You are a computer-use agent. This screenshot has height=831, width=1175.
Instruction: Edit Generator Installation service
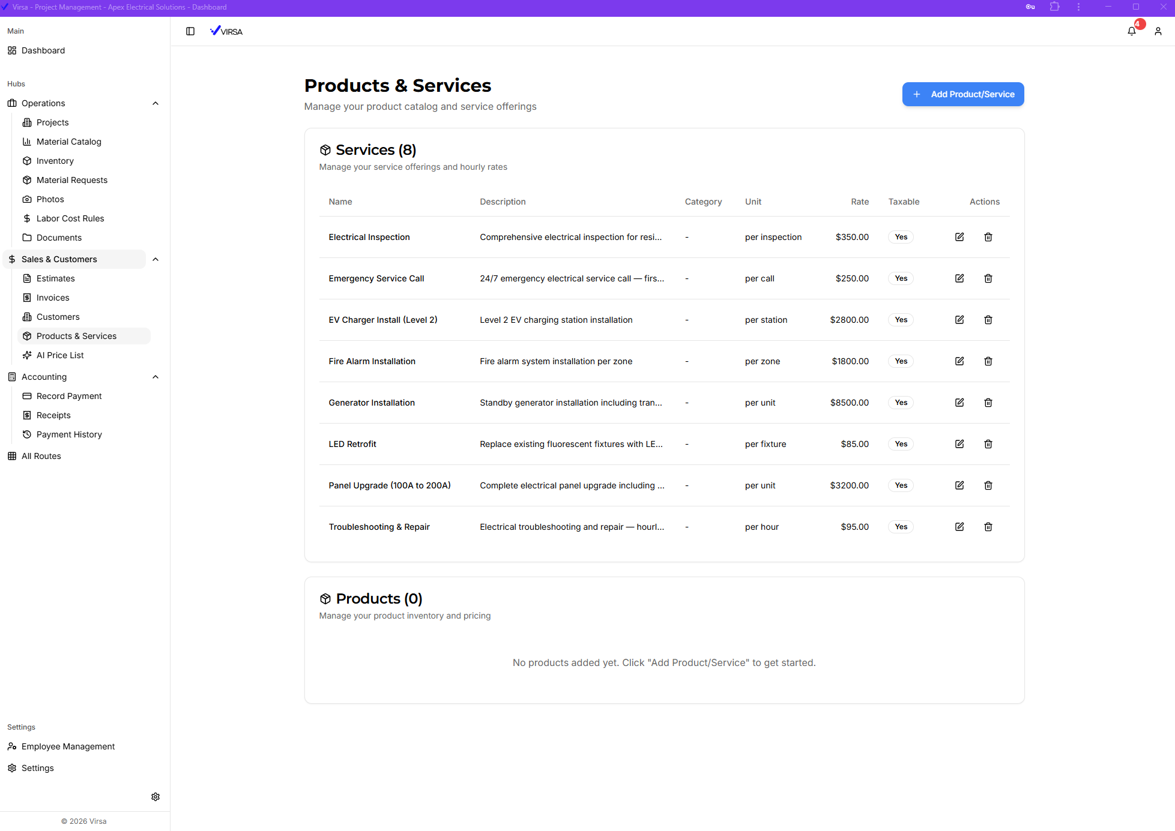coord(959,403)
